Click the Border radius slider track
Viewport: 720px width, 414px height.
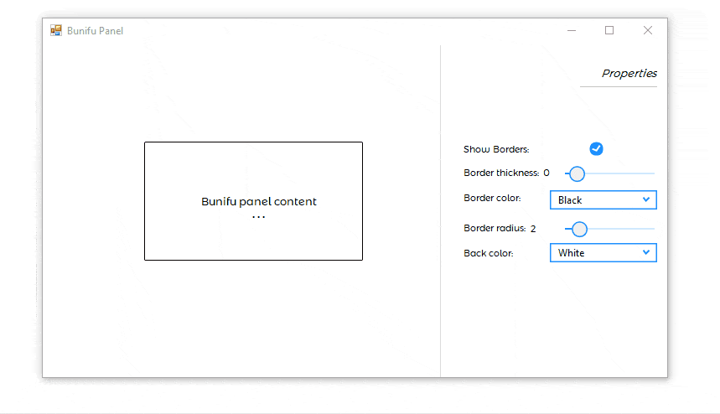tap(610, 229)
